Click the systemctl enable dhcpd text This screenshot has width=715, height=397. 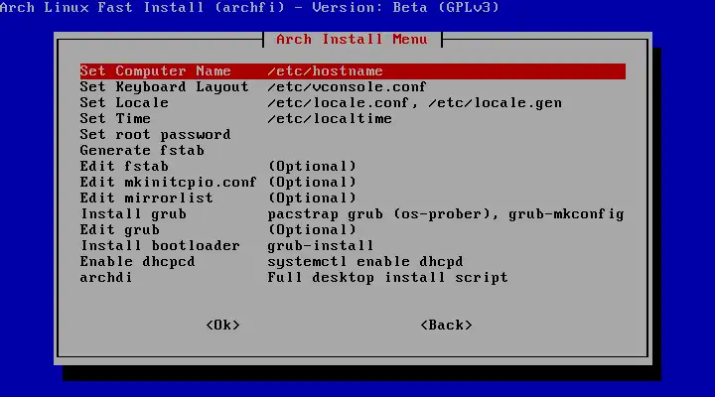pyautogui.click(x=365, y=262)
